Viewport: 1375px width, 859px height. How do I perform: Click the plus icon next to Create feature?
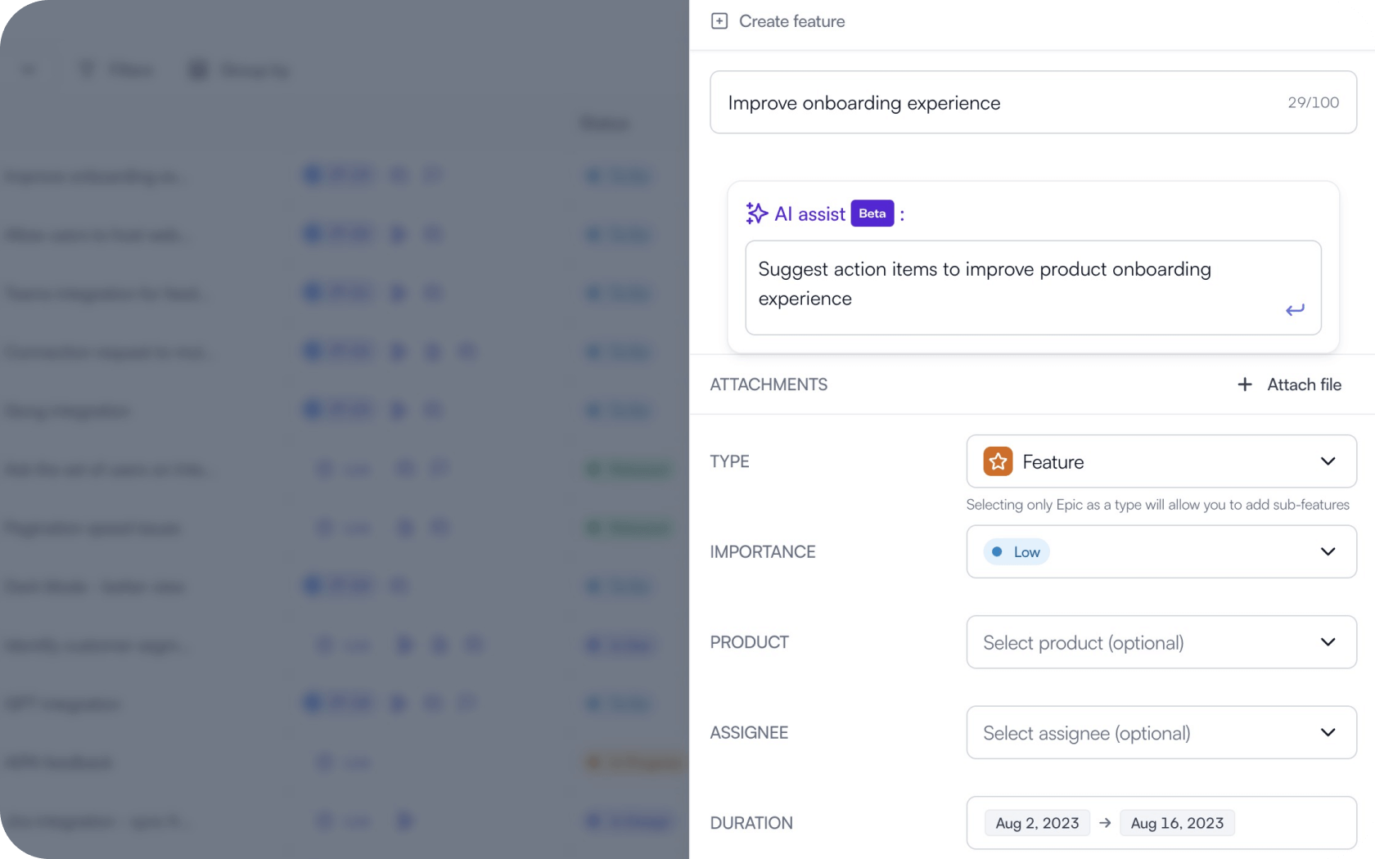click(719, 20)
